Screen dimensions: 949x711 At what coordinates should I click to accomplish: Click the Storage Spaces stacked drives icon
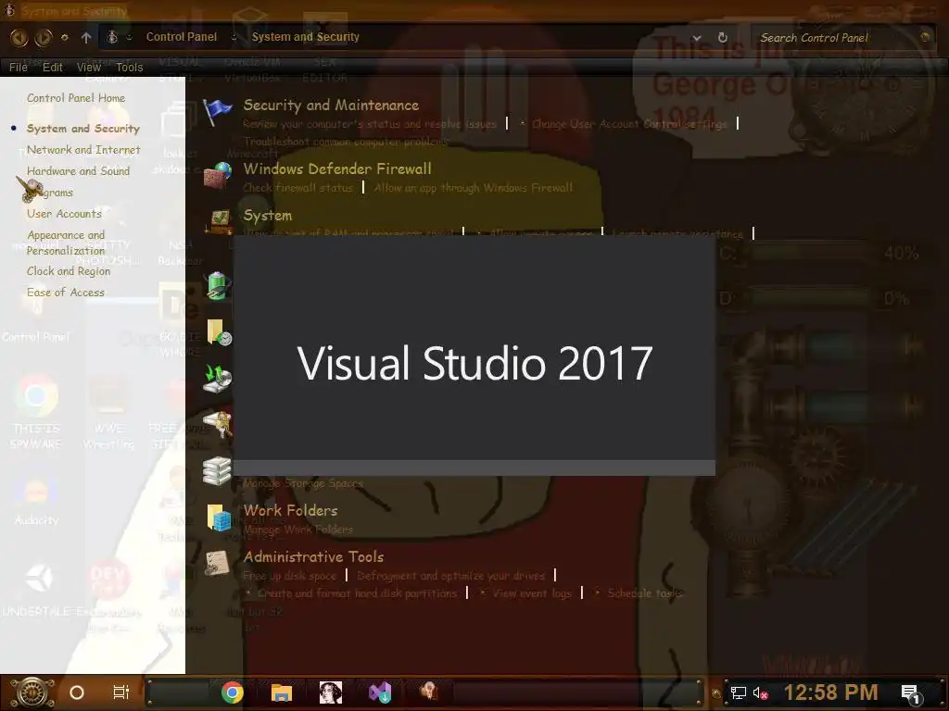click(217, 471)
